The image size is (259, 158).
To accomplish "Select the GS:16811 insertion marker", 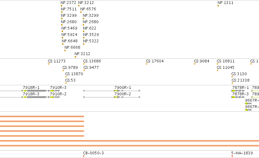I will point(218,64).
